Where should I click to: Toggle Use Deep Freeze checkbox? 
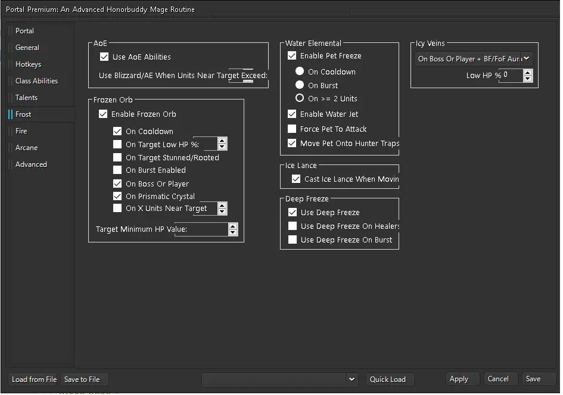293,213
